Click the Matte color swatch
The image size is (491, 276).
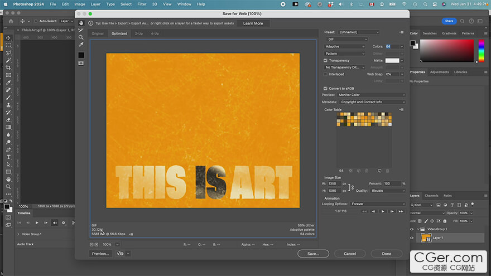pos(392,60)
